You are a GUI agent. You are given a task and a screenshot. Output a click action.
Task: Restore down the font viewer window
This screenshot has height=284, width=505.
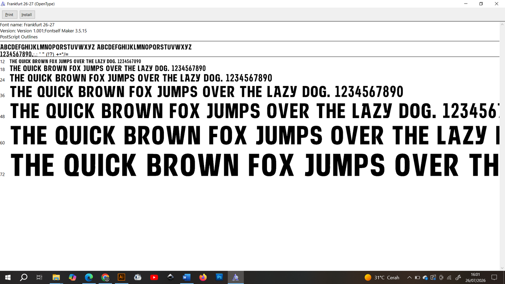point(481,4)
